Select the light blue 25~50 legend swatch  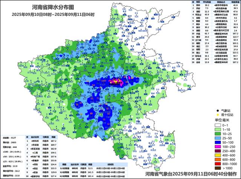coord(218,138)
